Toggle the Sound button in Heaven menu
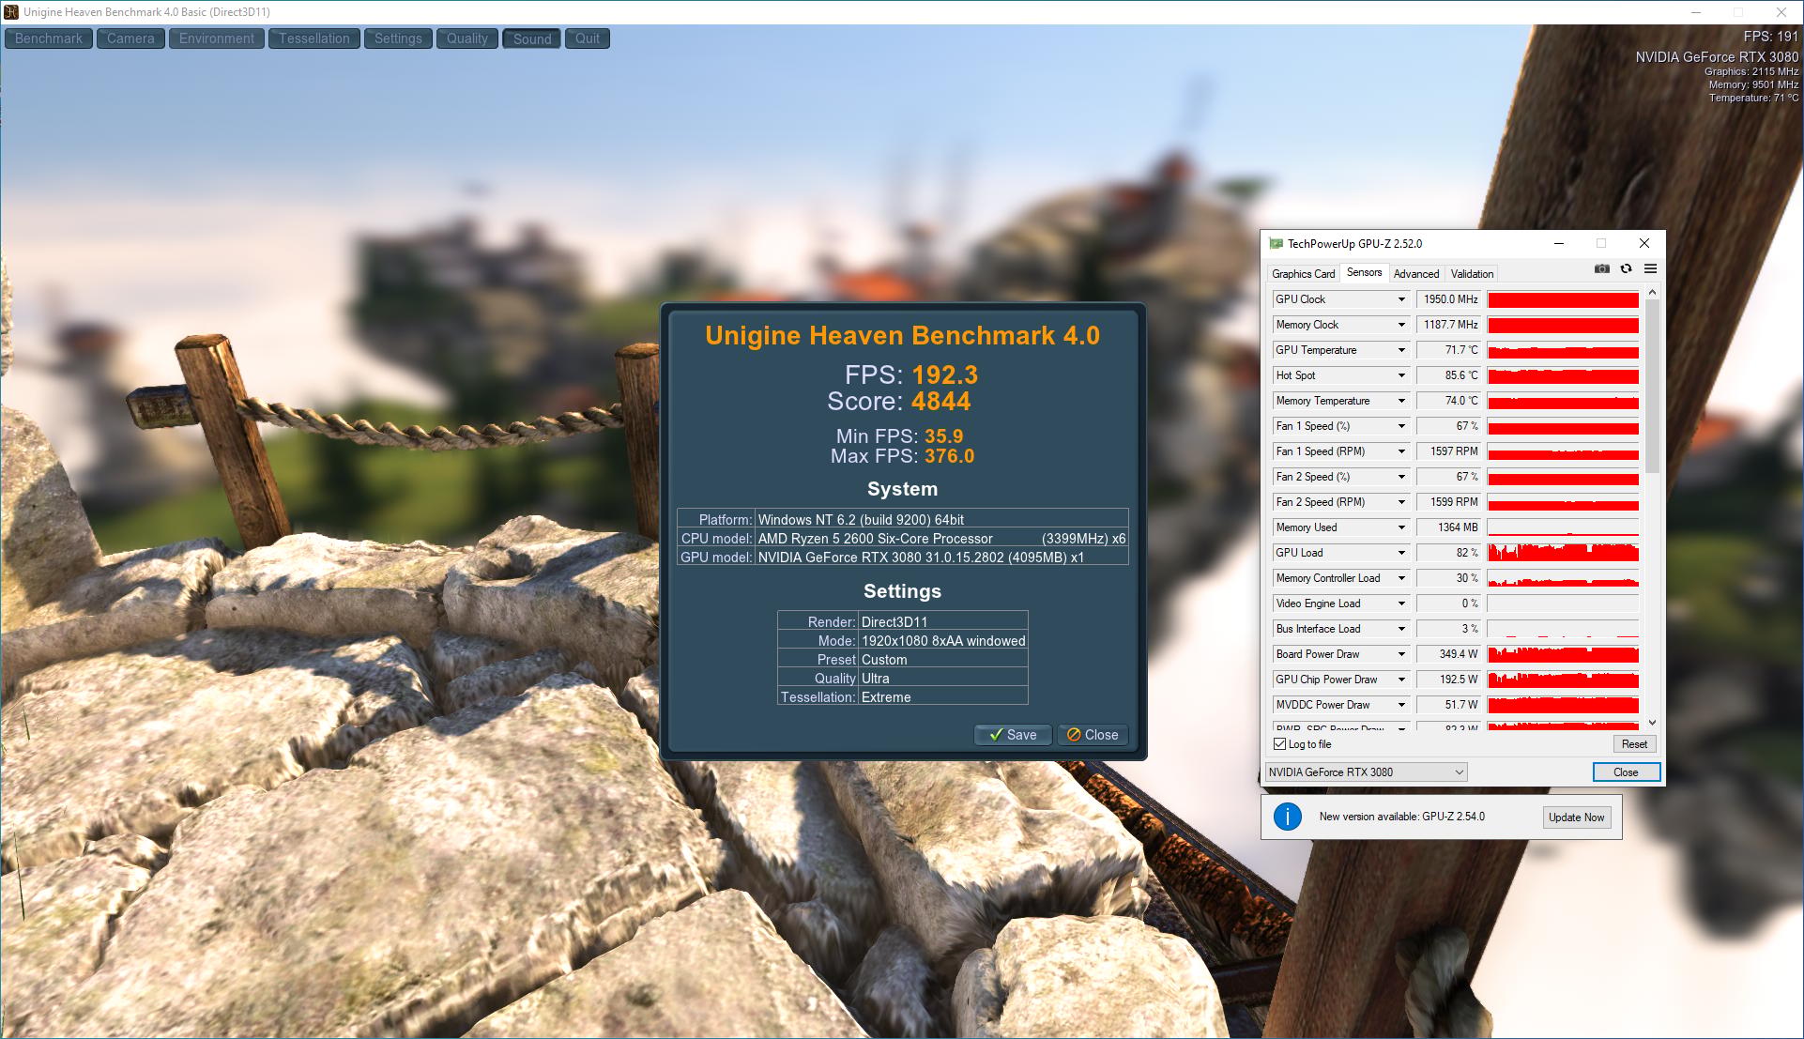The height and width of the screenshot is (1039, 1804). 532,38
